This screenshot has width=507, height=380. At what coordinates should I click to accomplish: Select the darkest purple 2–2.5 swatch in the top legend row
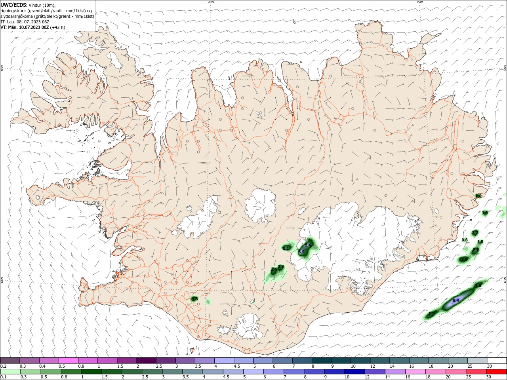146,361
